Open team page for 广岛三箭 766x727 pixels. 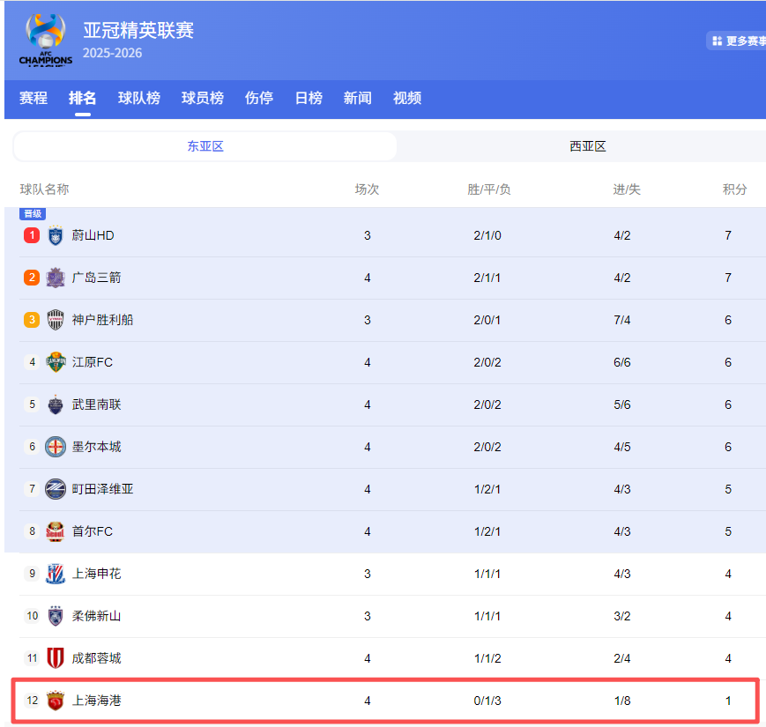click(96, 278)
